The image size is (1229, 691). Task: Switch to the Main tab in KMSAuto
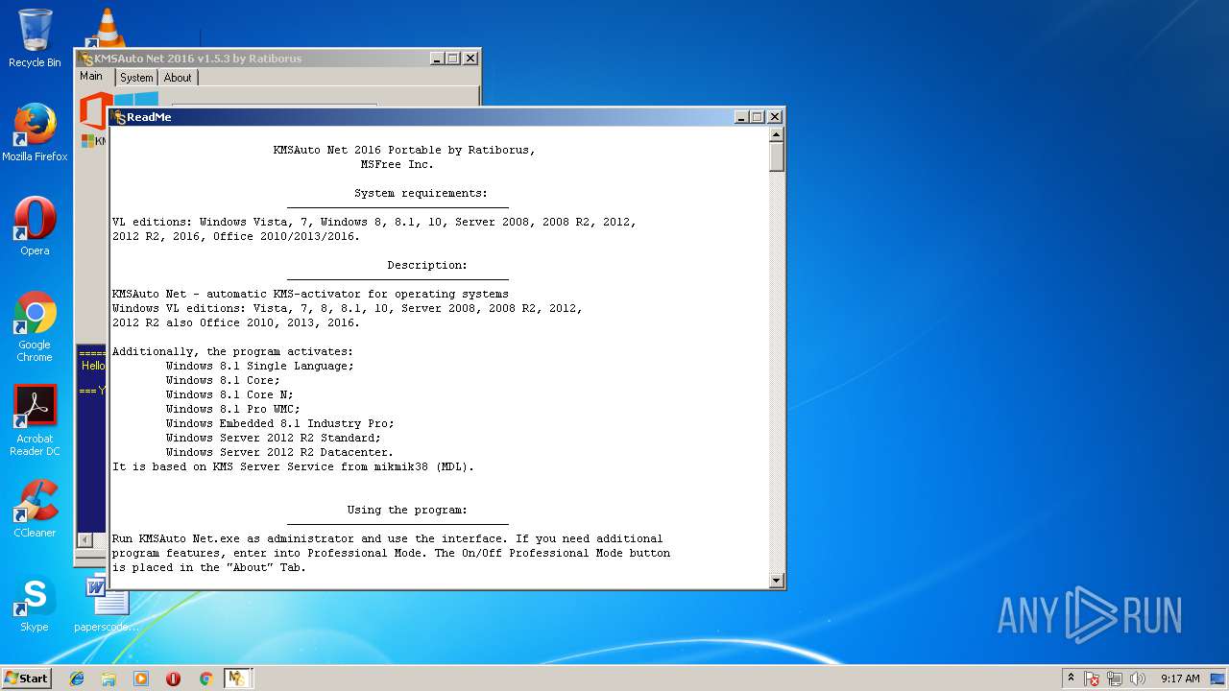click(x=91, y=77)
